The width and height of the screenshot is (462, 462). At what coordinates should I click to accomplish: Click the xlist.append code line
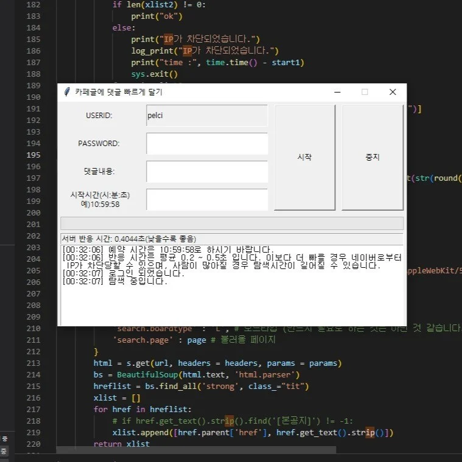click(253, 433)
